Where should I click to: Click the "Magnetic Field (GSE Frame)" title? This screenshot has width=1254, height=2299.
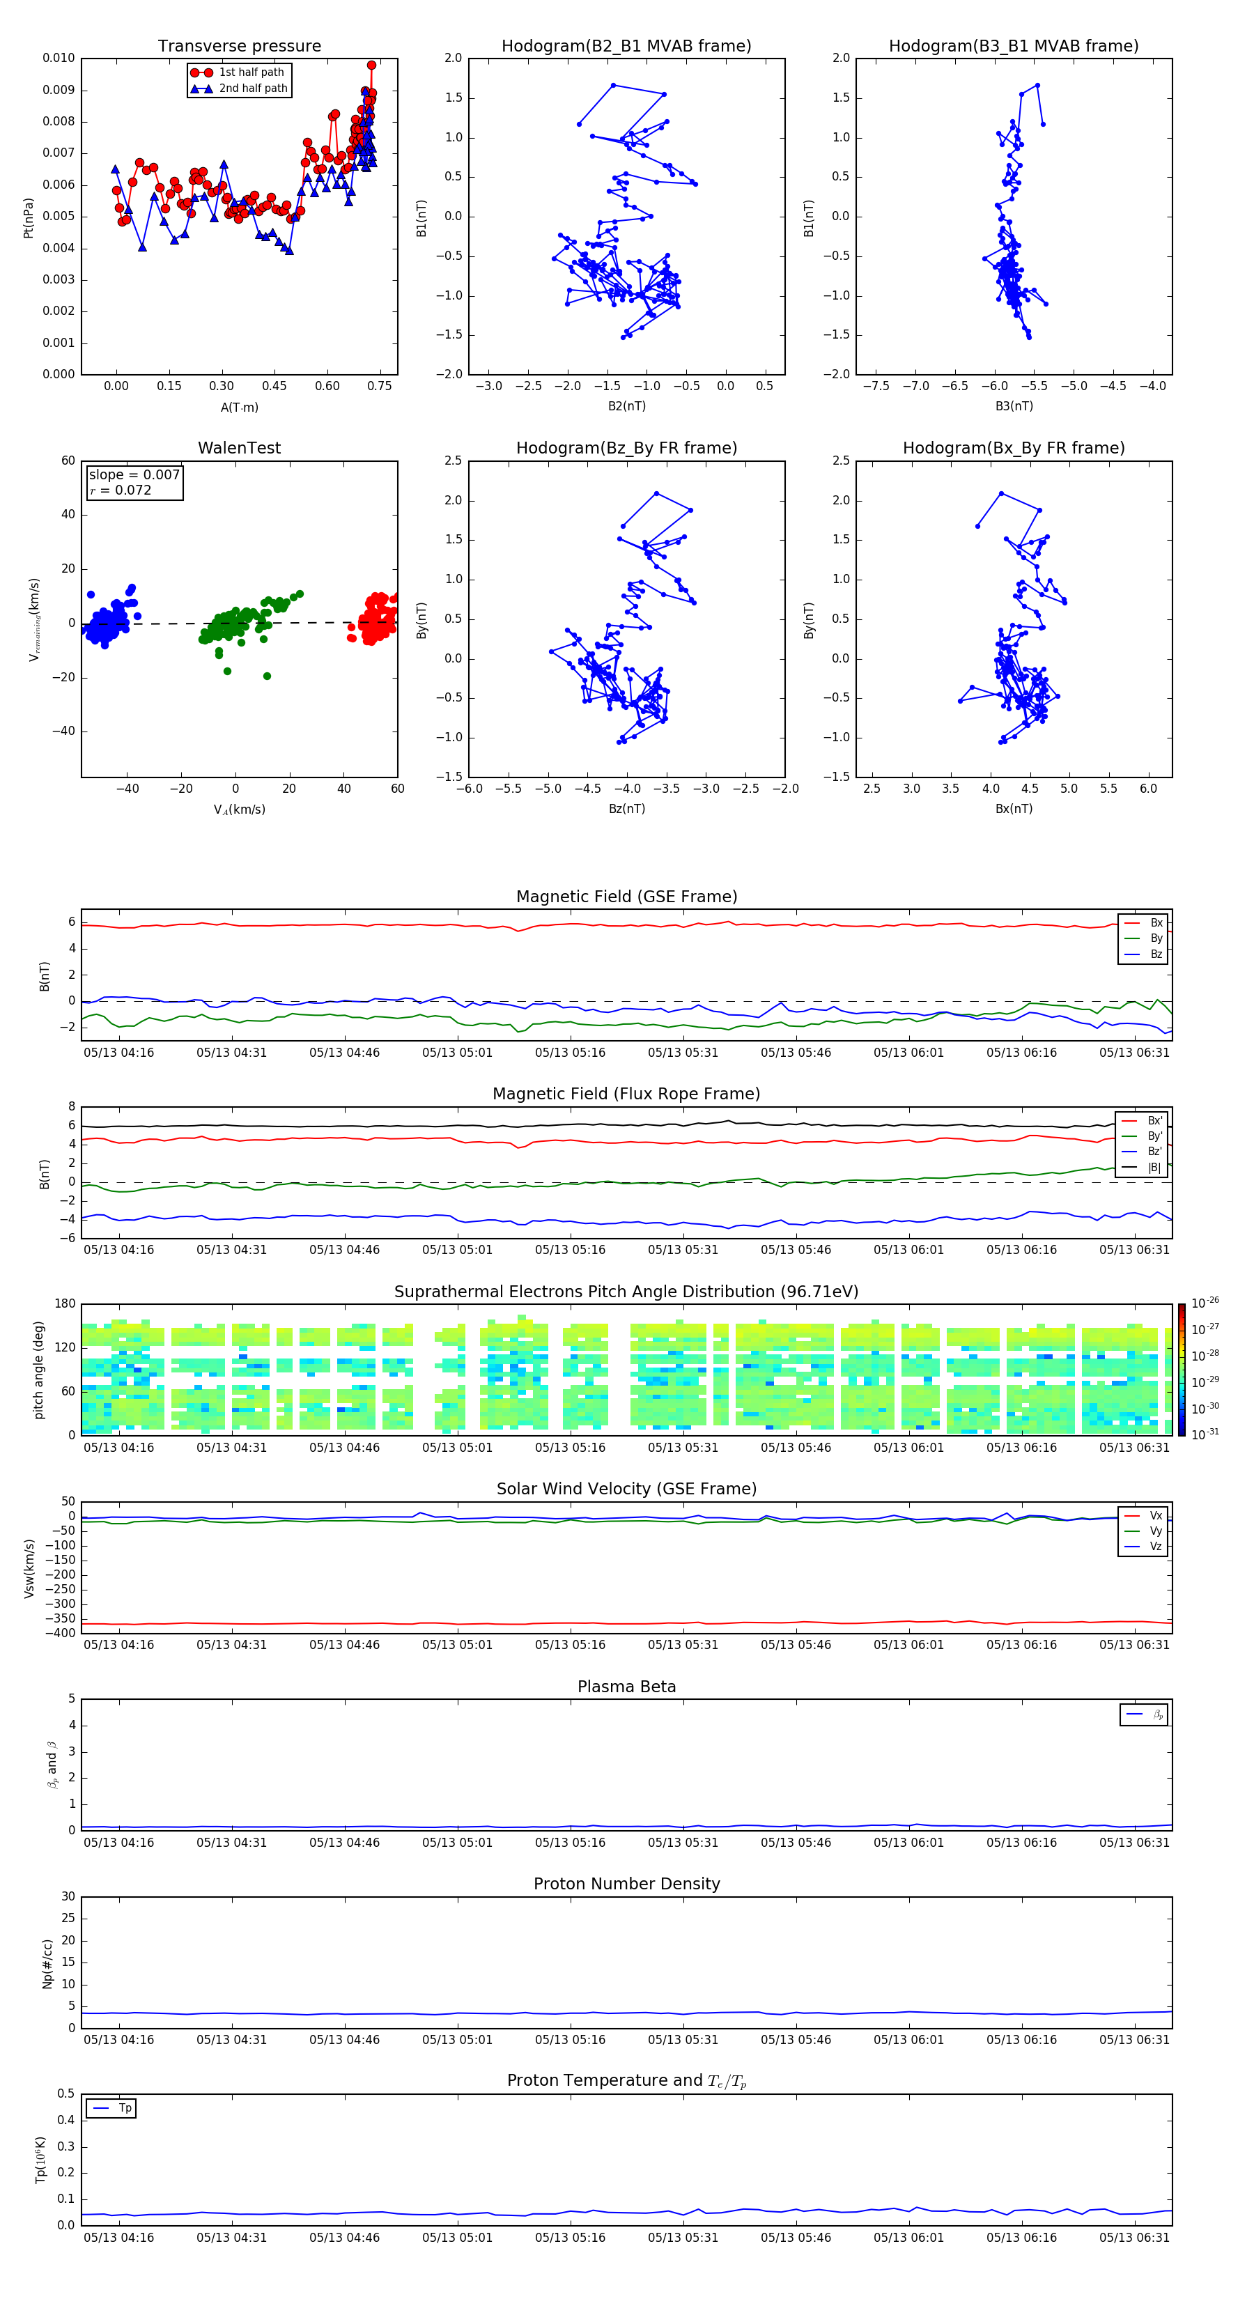[626, 897]
